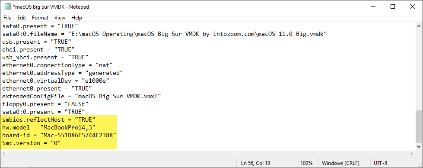The height and width of the screenshot is (168, 423).
Task: Place cursor in the hw.model MacBookPro14,3 line
Action: (x=49, y=127)
